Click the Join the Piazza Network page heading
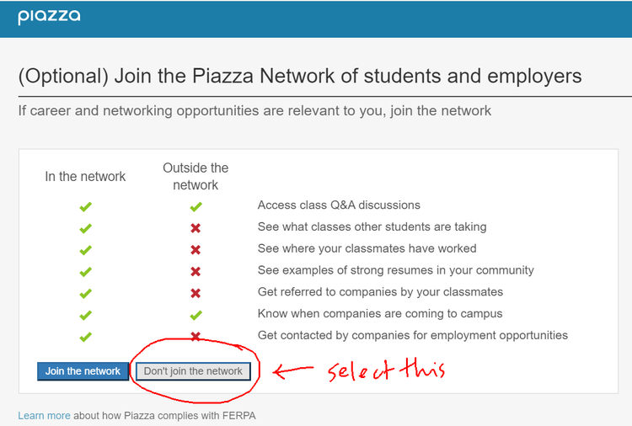 [300, 77]
